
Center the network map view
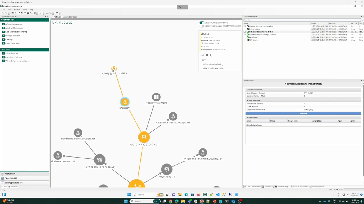click(60, 23)
